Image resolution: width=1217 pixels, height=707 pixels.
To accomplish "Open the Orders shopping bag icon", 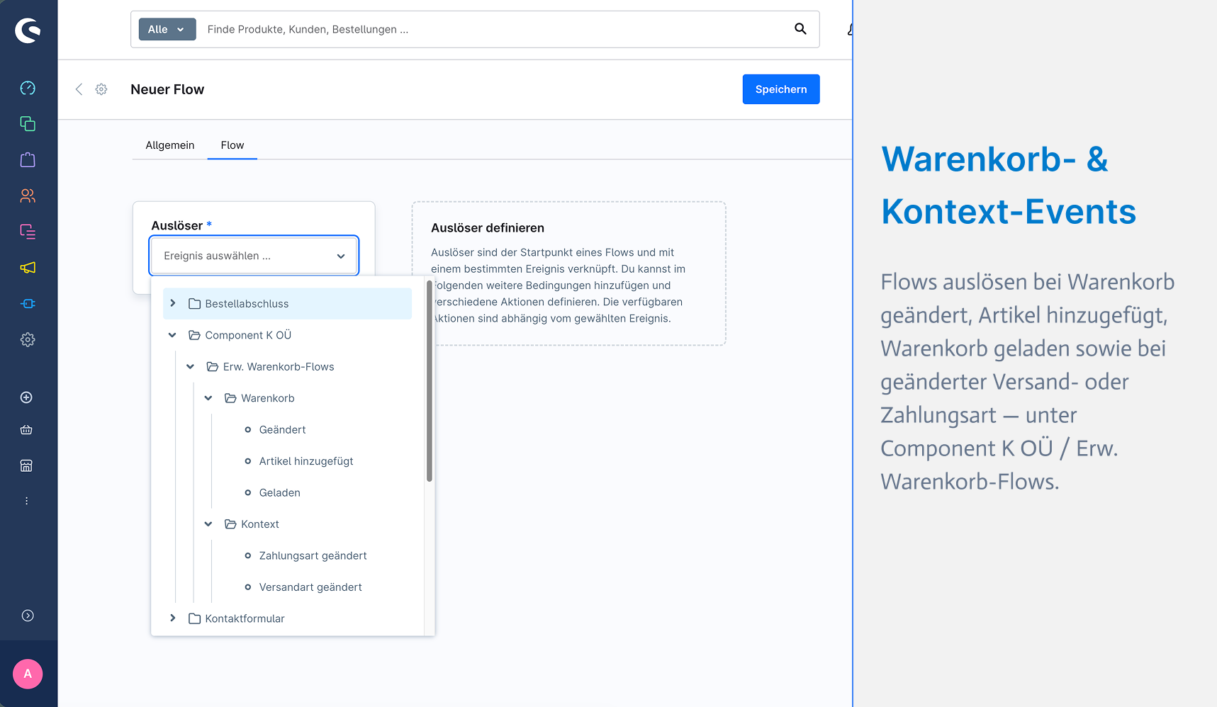I will (28, 159).
